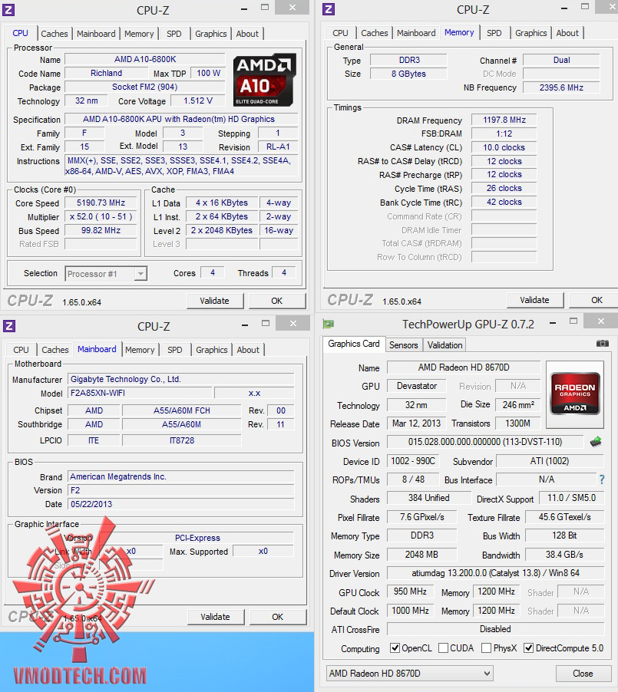
Task: Click the Device ID value 1002 - 990C
Action: point(413,461)
